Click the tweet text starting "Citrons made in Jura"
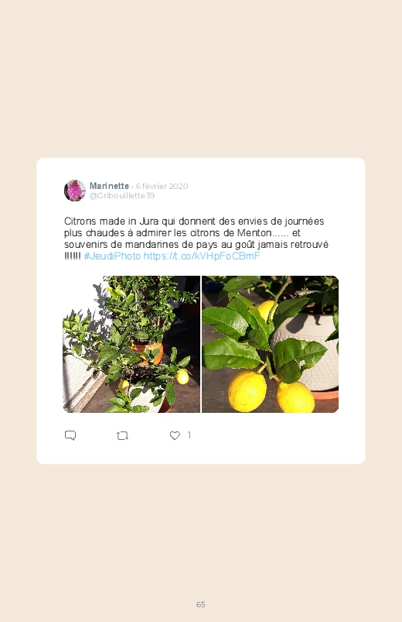This screenshot has width=402, height=622. (196, 239)
